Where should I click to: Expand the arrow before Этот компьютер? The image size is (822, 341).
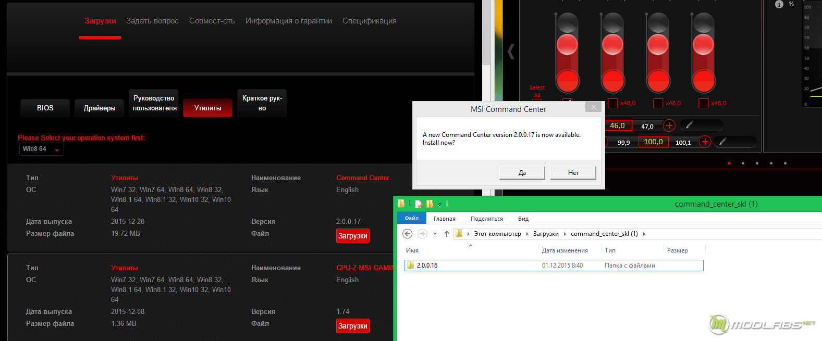pos(469,234)
